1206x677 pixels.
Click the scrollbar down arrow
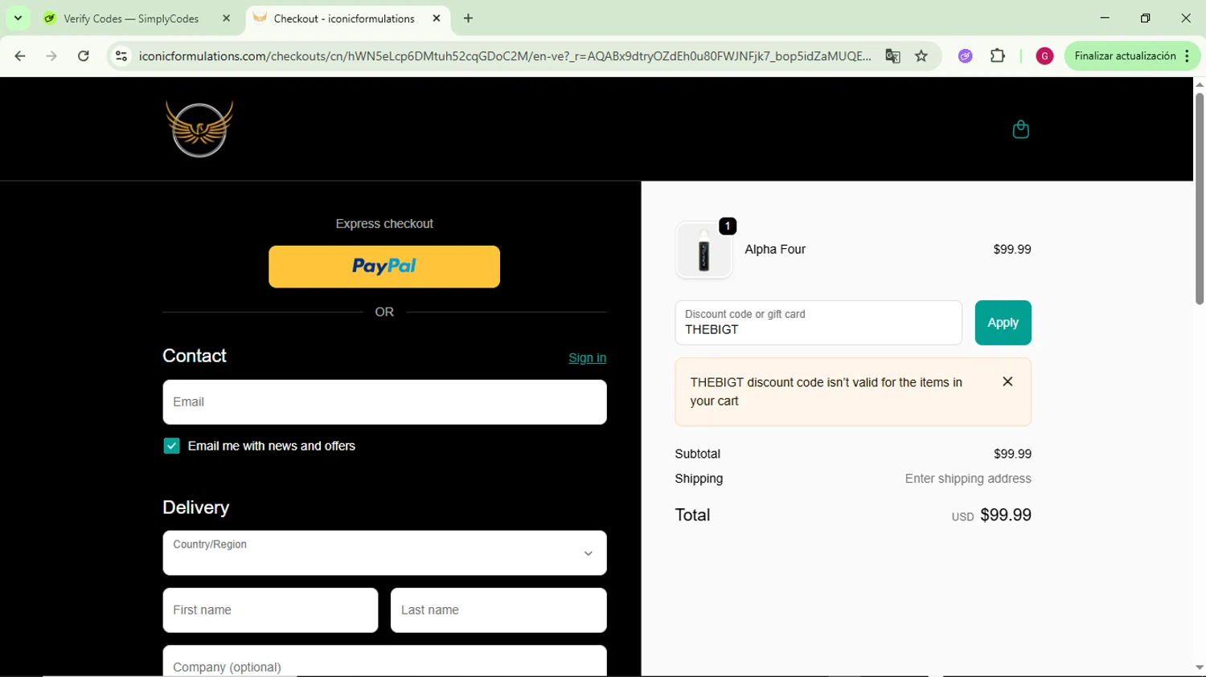1199,667
